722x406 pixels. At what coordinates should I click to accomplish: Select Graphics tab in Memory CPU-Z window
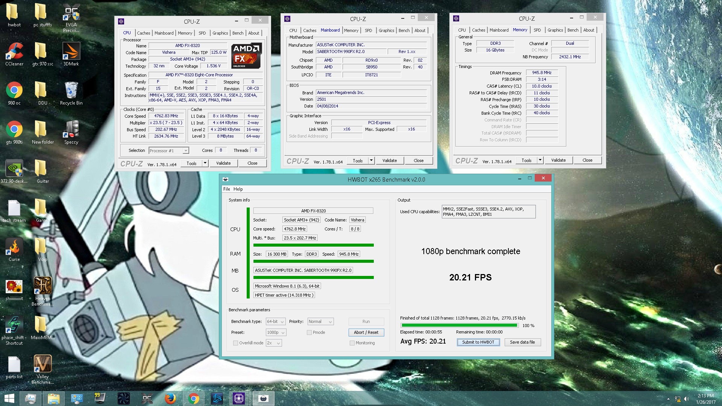coord(555,30)
